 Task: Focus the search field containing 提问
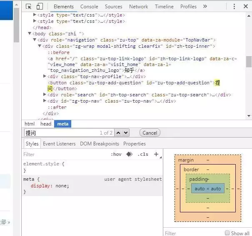69,133
